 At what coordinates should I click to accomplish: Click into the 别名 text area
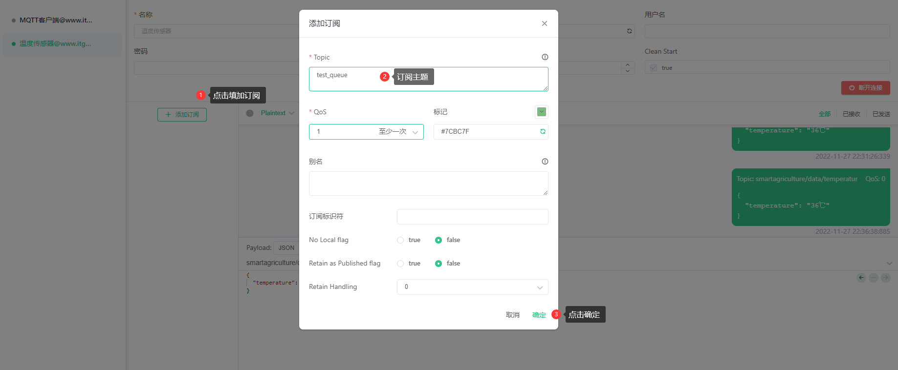[x=429, y=184]
